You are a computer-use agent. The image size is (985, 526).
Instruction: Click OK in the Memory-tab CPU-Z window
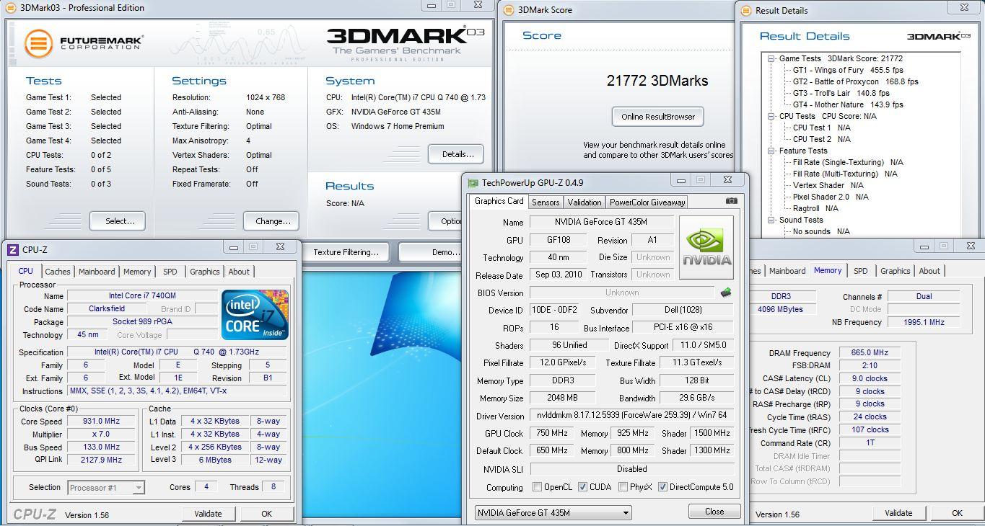(x=957, y=513)
